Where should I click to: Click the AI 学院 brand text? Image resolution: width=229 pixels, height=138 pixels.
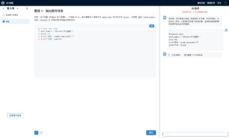(x=10, y=3)
